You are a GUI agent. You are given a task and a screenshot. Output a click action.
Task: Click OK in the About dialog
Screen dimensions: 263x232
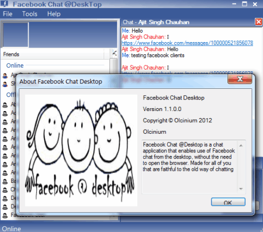tap(228, 202)
